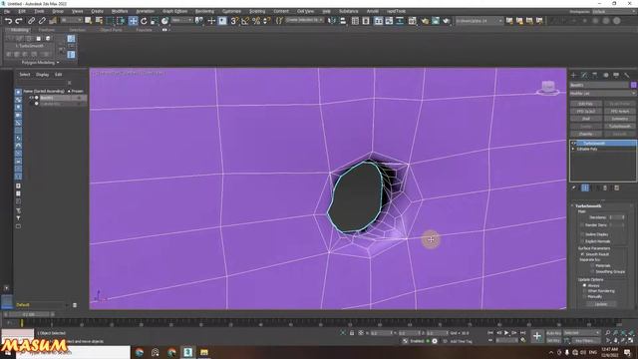
Task: Click the Update button in TurboSmooth
Action: click(x=601, y=304)
